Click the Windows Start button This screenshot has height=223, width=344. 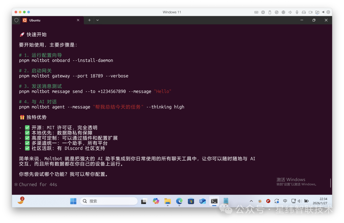(x=73, y=201)
